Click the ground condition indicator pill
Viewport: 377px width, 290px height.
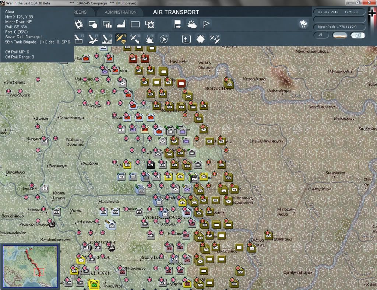[x=339, y=35]
